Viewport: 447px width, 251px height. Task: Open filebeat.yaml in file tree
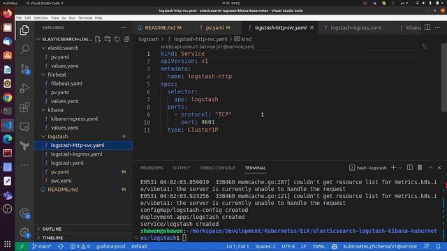(66, 84)
